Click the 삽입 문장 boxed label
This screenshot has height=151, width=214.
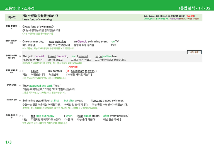[194, 52]
